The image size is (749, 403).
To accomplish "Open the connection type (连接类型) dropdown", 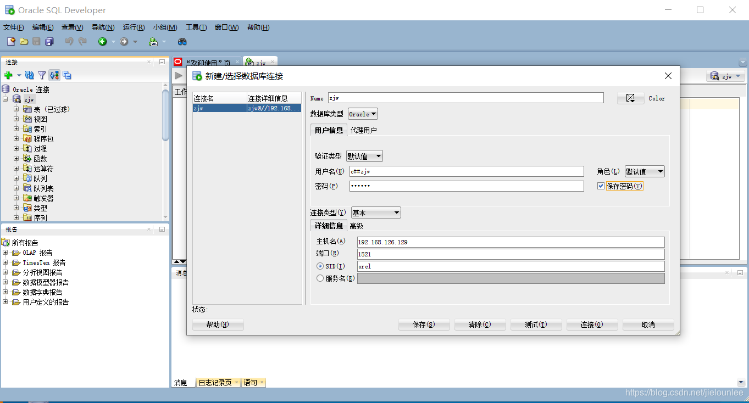I will click(376, 212).
